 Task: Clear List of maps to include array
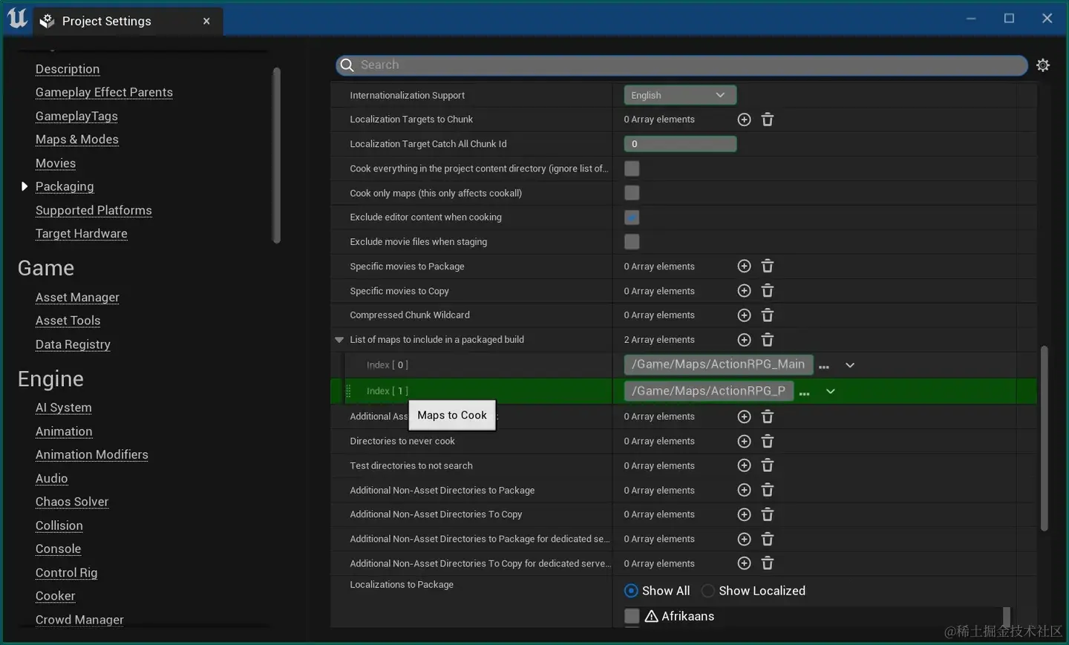(768, 340)
